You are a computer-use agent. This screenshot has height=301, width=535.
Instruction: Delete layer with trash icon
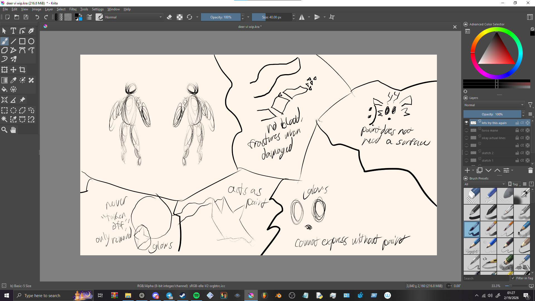click(x=530, y=170)
